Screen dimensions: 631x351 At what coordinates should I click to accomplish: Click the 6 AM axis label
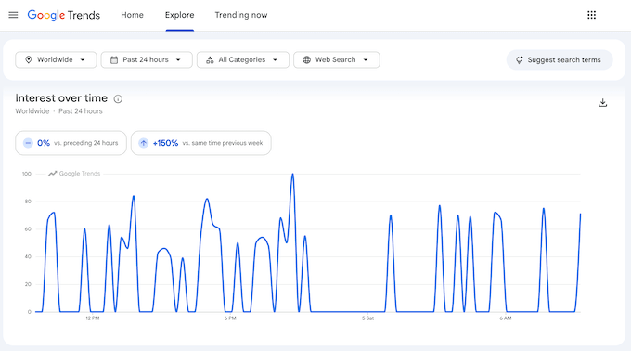pos(506,318)
